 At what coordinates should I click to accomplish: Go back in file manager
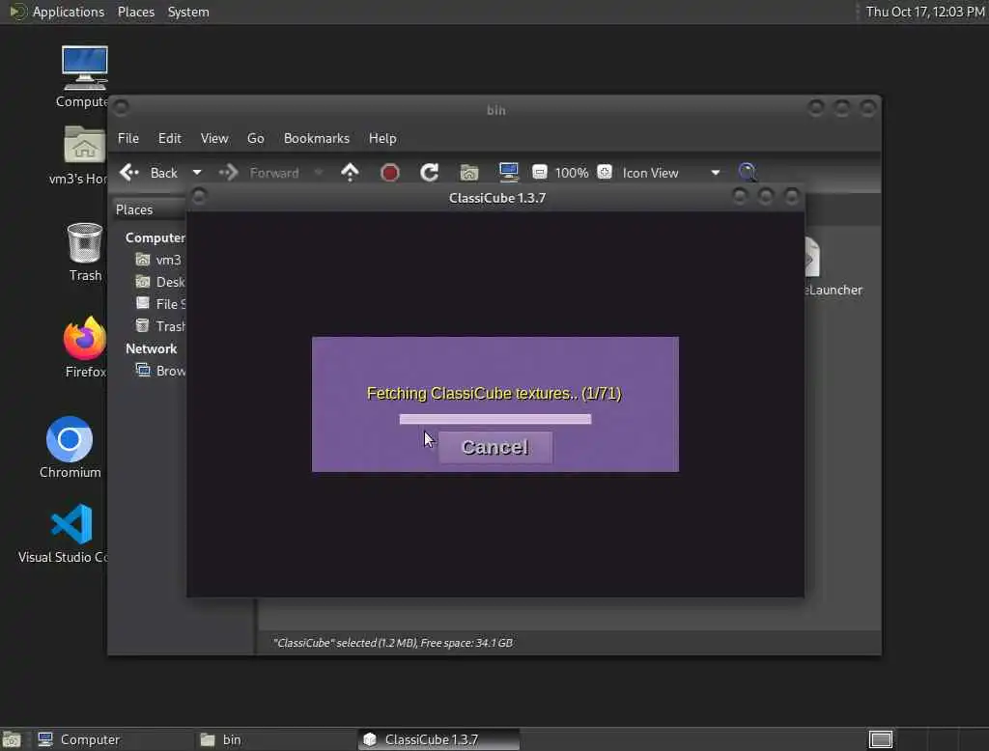pos(149,173)
